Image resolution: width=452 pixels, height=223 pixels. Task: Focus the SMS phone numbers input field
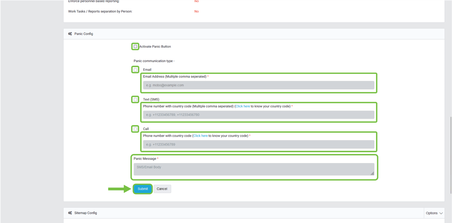258,115
